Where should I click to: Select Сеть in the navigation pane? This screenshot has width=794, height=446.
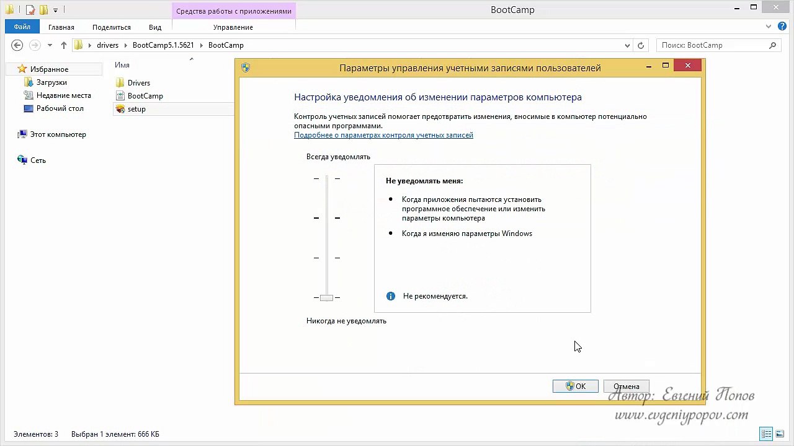38,160
